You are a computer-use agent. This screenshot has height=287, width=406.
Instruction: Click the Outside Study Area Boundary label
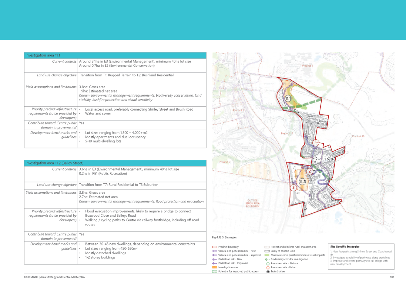(252, 203)
